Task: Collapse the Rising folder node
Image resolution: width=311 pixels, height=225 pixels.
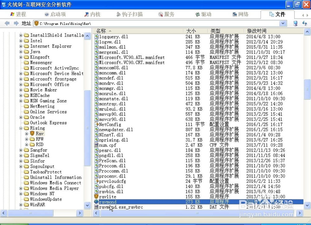Action: (21, 128)
